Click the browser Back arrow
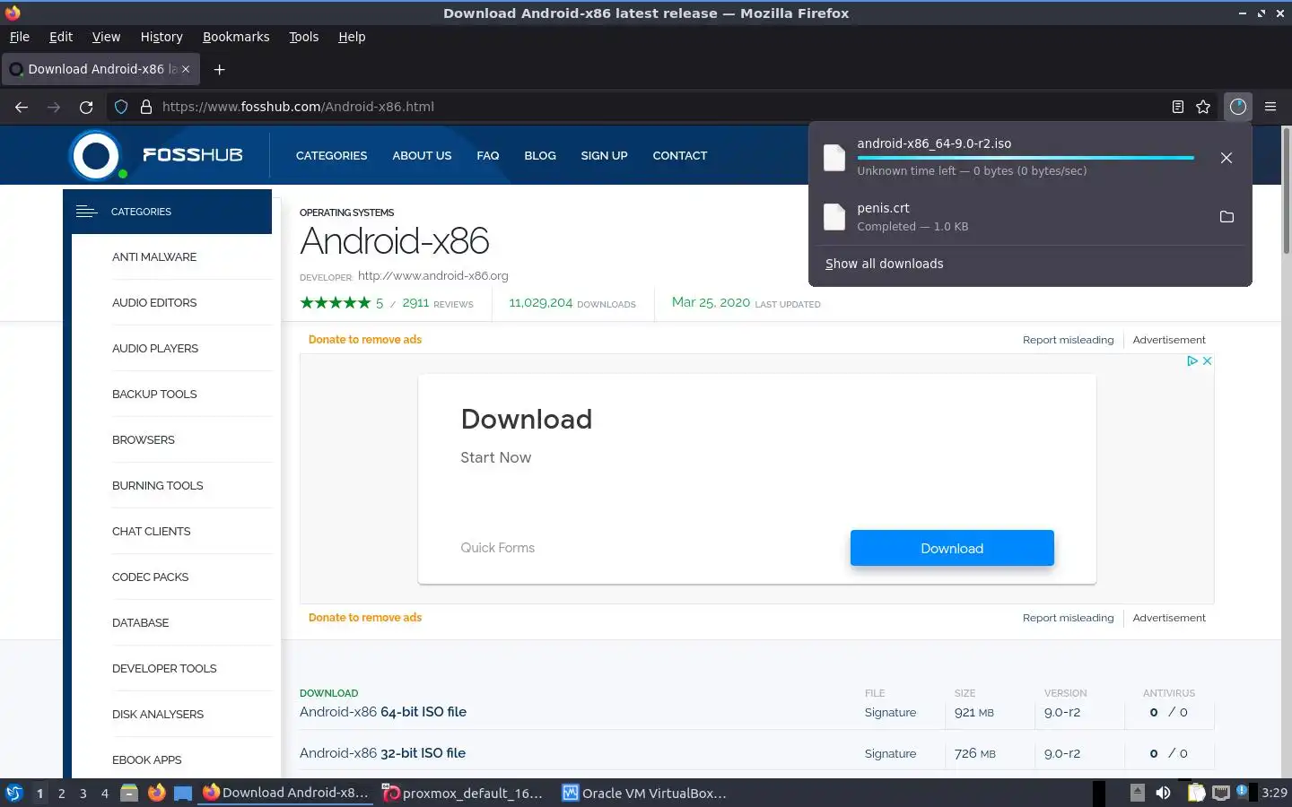 click(22, 107)
